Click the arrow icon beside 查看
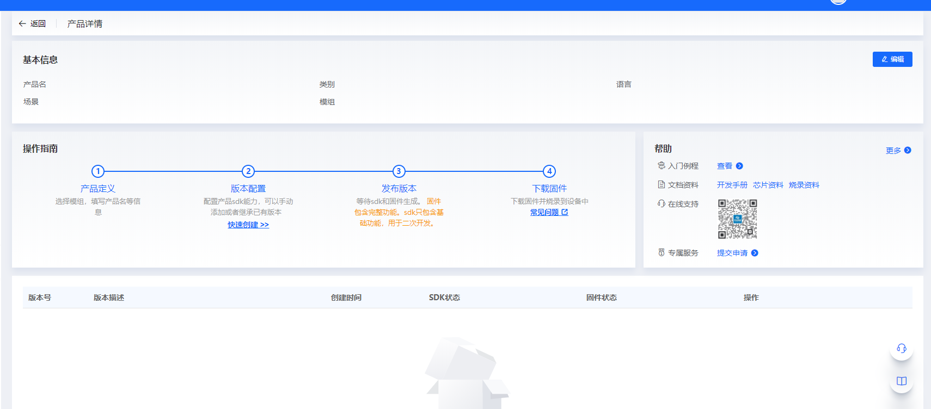 point(739,166)
